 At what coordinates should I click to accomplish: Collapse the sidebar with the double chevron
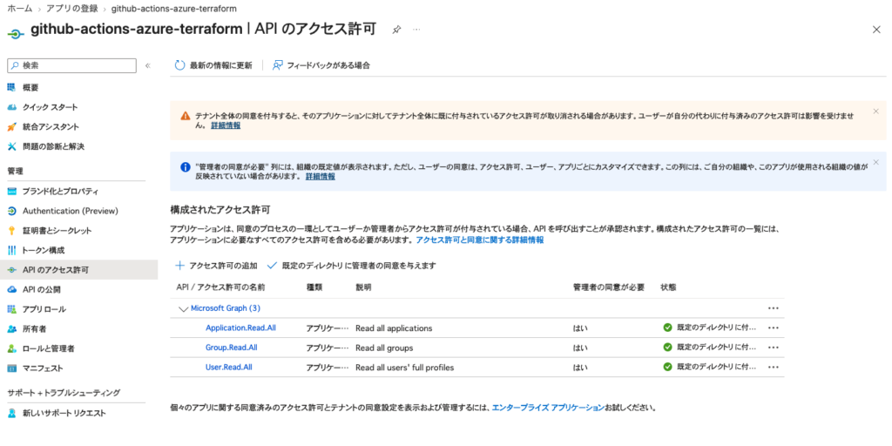coord(148,65)
